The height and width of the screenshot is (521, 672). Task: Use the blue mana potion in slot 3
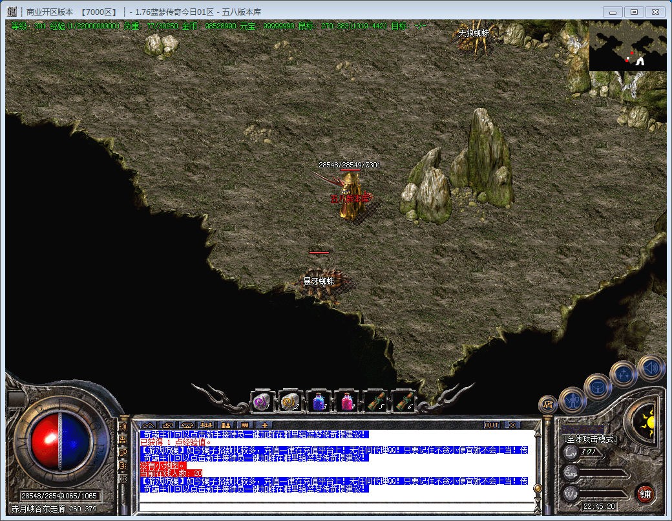319,402
